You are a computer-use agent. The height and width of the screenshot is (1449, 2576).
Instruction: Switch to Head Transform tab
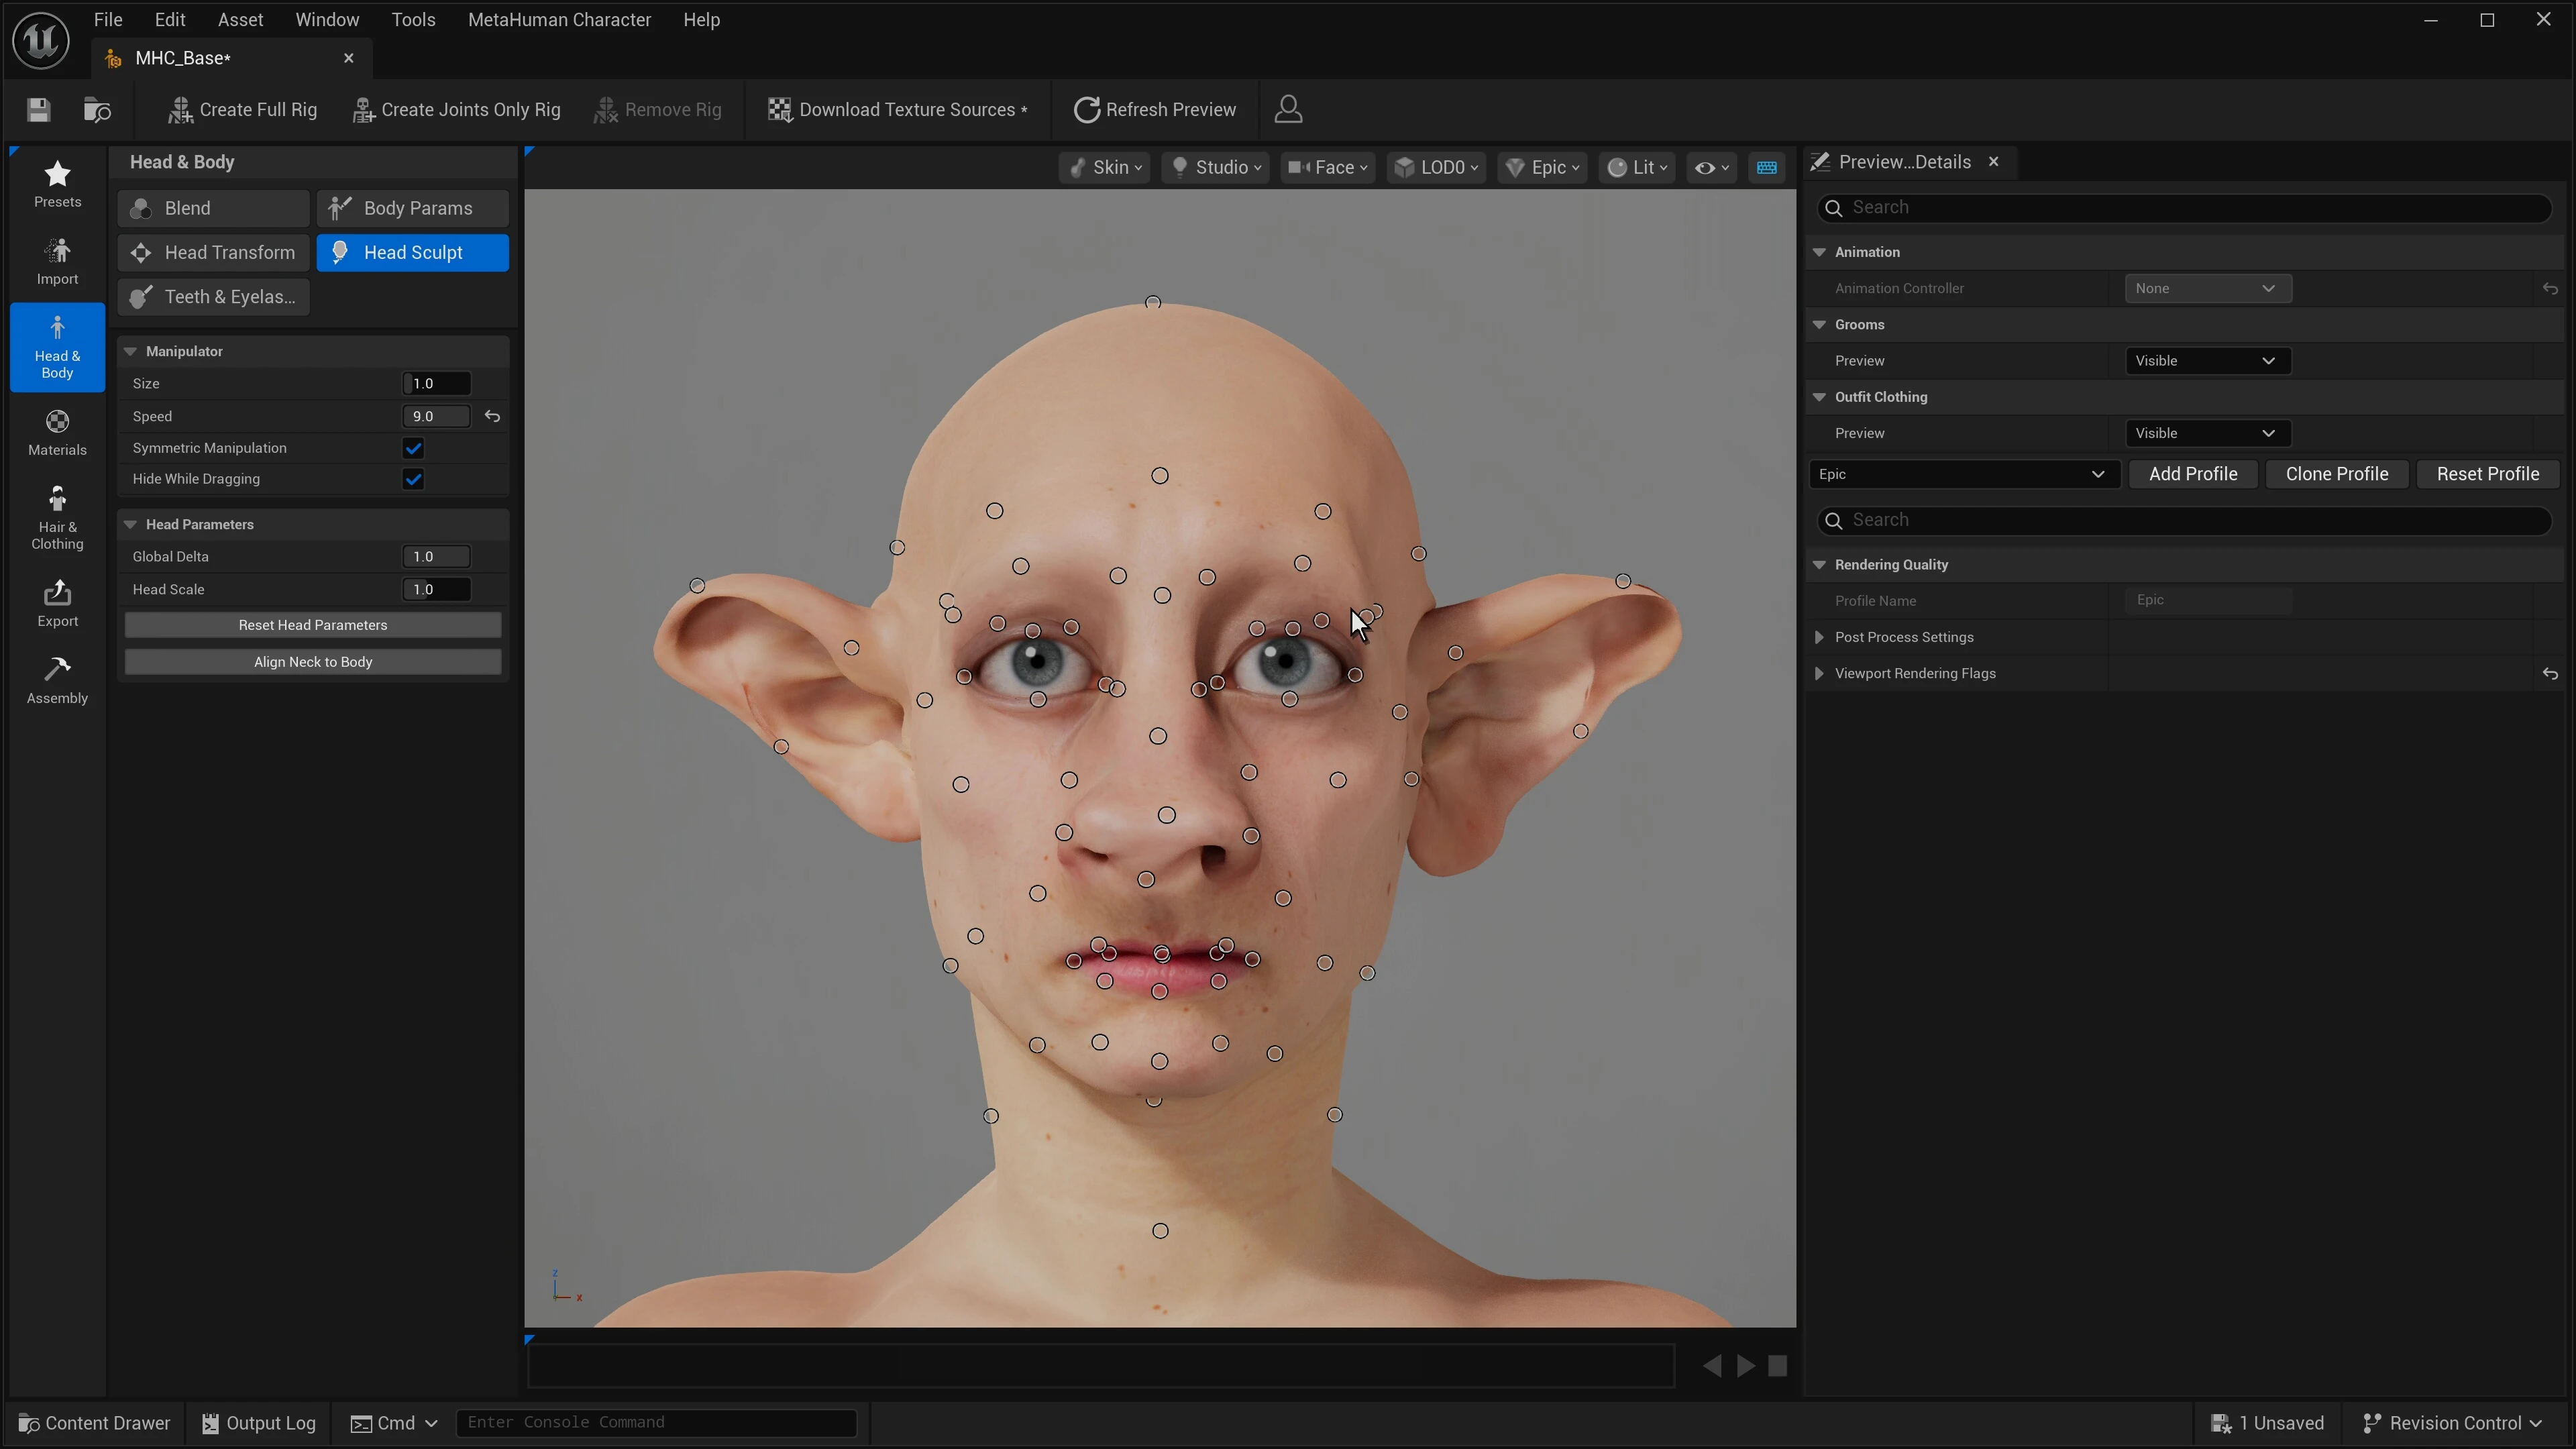pyautogui.click(x=213, y=253)
